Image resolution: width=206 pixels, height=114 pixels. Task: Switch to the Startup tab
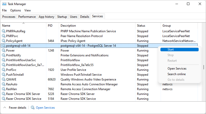point(62,17)
